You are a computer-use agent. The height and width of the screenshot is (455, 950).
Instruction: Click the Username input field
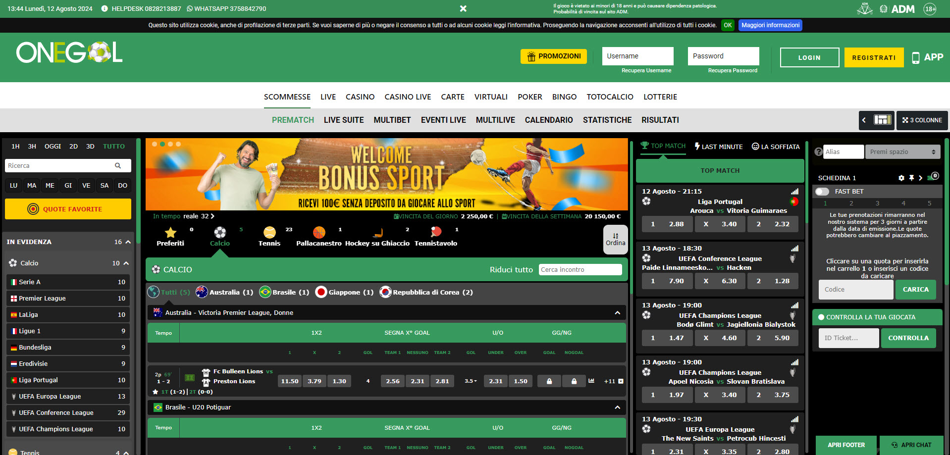click(x=637, y=56)
